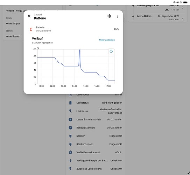Click the Ladestatus battery icon
Screen dimensions: 190x175
point(70,103)
